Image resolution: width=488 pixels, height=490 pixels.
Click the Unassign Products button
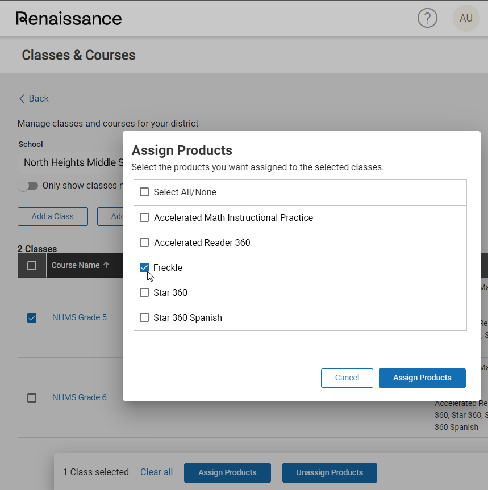[x=329, y=472]
